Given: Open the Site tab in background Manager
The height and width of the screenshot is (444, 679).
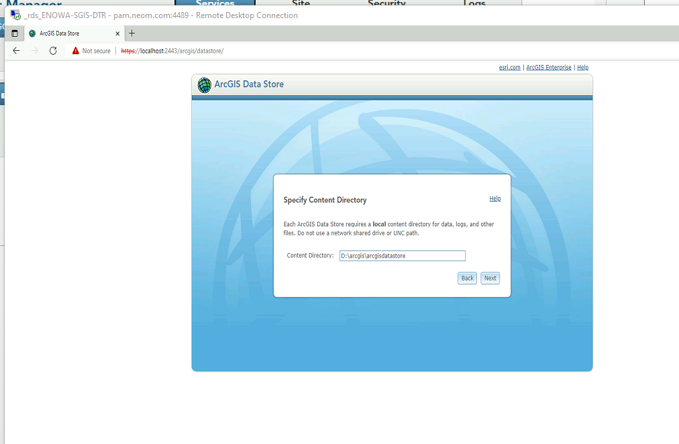Looking at the screenshot, I should (x=301, y=3).
